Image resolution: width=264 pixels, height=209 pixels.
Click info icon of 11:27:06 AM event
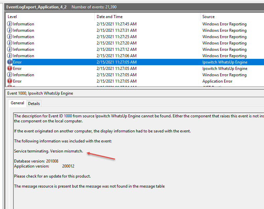click(x=10, y=56)
